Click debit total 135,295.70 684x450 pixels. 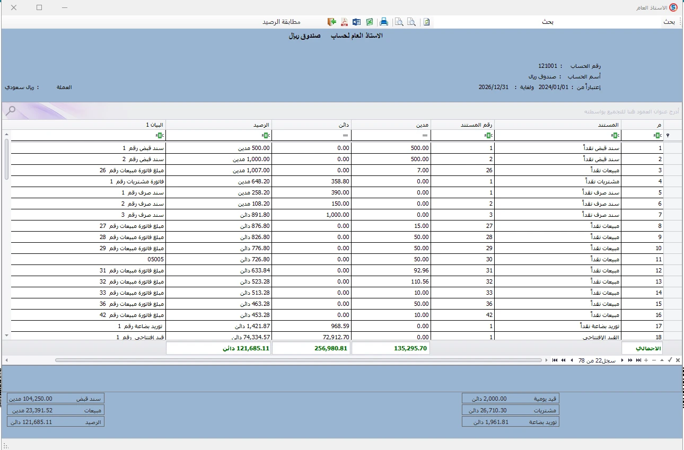pos(391,348)
